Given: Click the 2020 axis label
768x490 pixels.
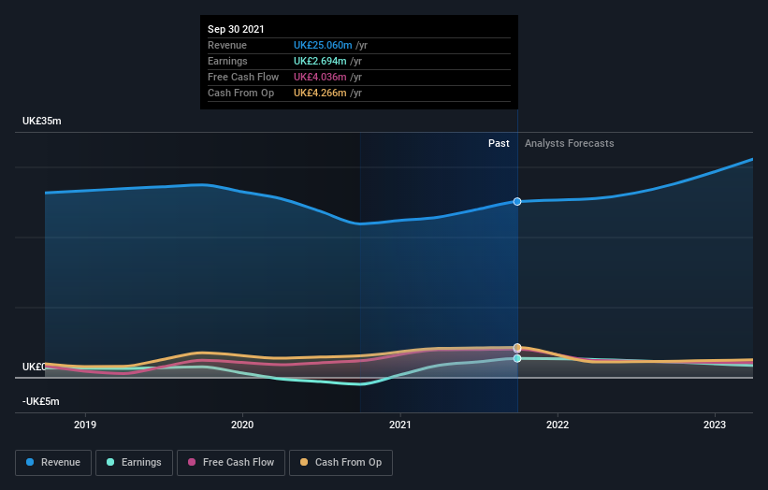Looking at the screenshot, I should [242, 425].
